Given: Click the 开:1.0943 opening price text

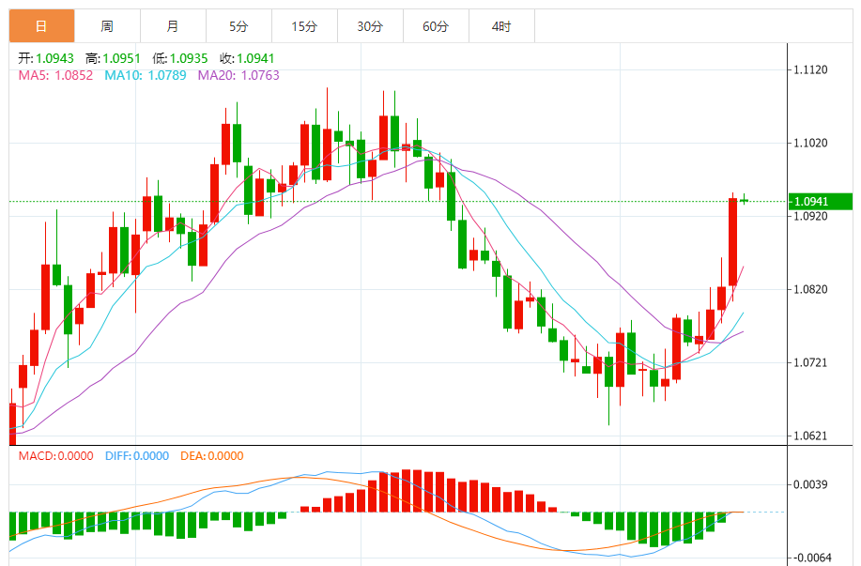Looking at the screenshot, I should click(x=46, y=58).
